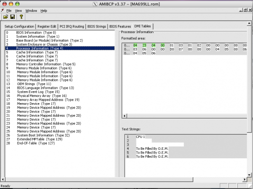Select Processor Information (Type 4) row
The height and width of the screenshot is (189, 253).
[60, 48]
